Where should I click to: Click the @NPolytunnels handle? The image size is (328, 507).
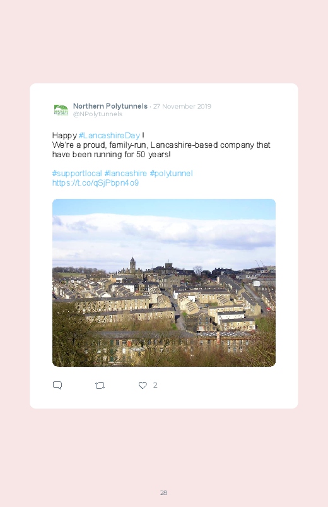tap(98, 114)
